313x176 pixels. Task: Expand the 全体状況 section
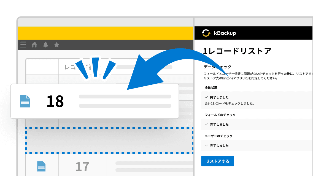coord(211,87)
